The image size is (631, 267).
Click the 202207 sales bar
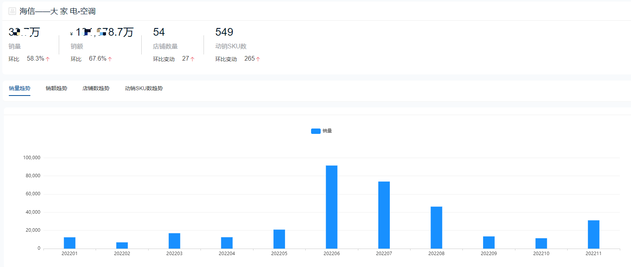pos(384,215)
